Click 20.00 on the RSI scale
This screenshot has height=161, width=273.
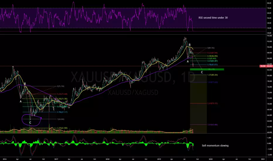pyautogui.click(x=269, y=33)
